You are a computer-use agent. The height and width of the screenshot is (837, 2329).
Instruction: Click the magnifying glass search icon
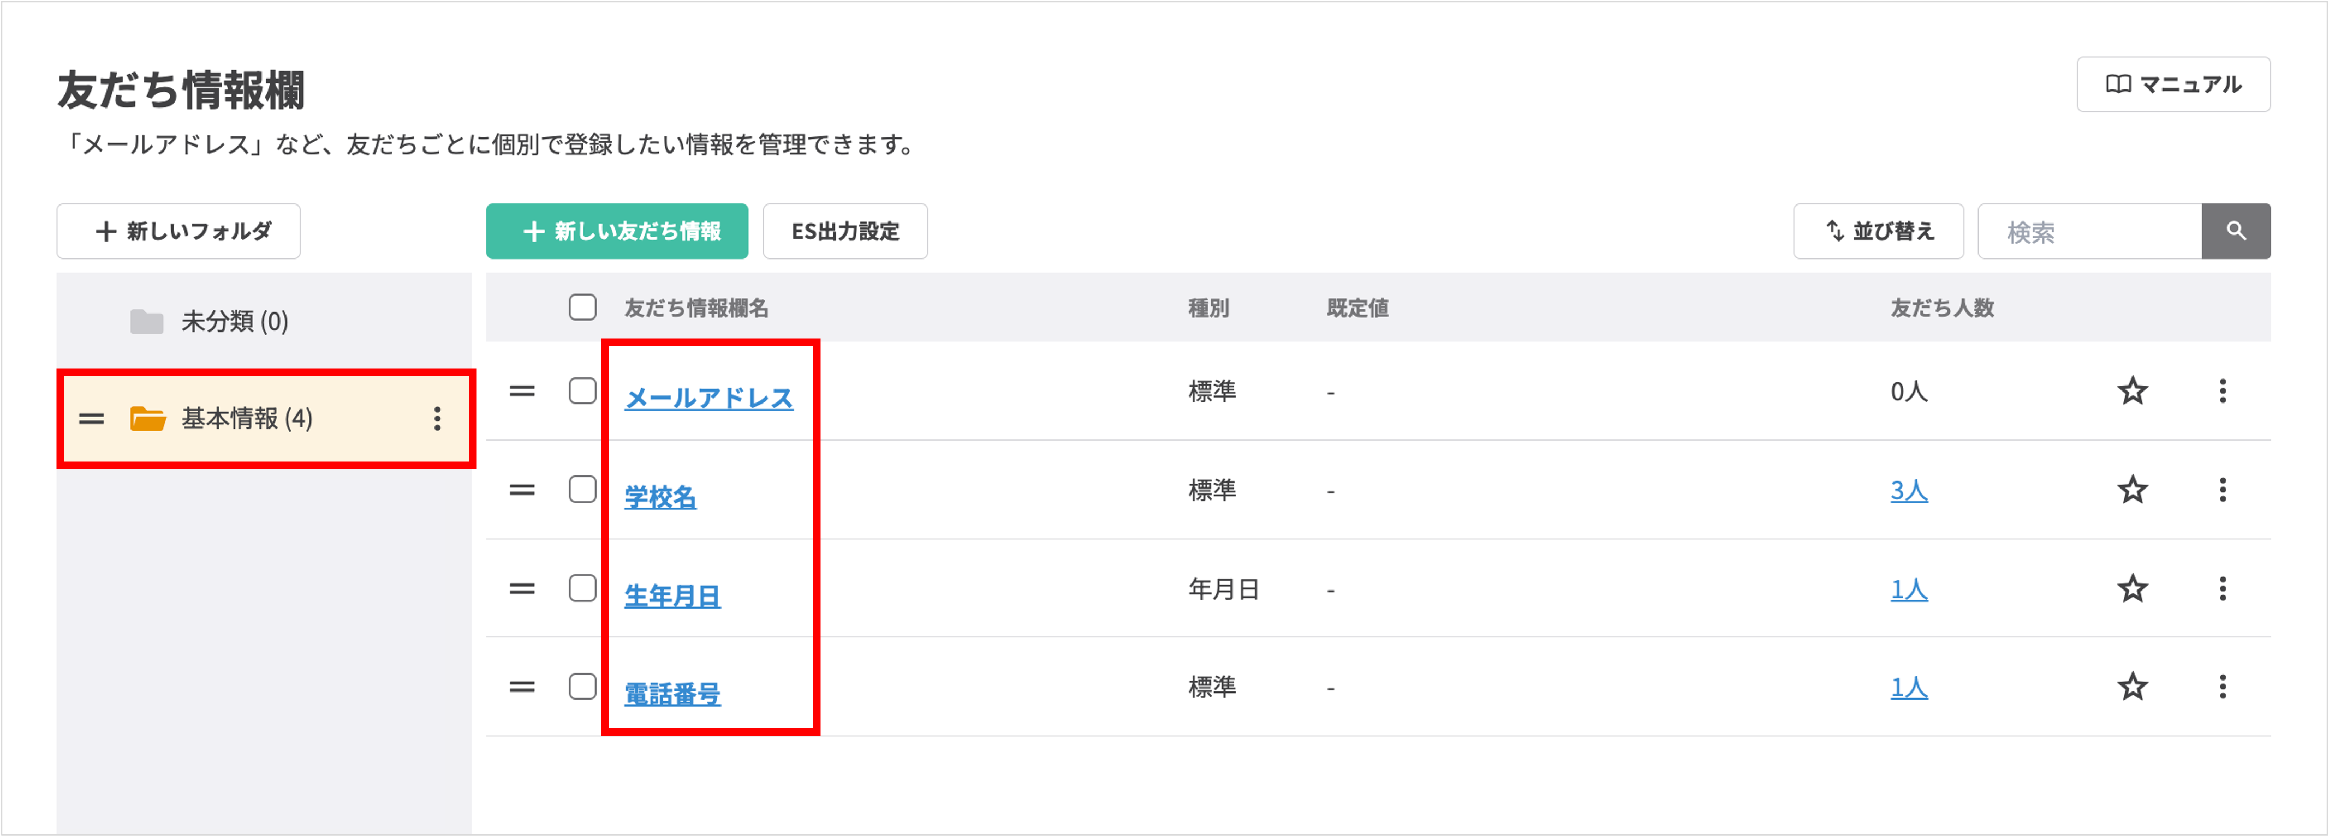point(2236,231)
